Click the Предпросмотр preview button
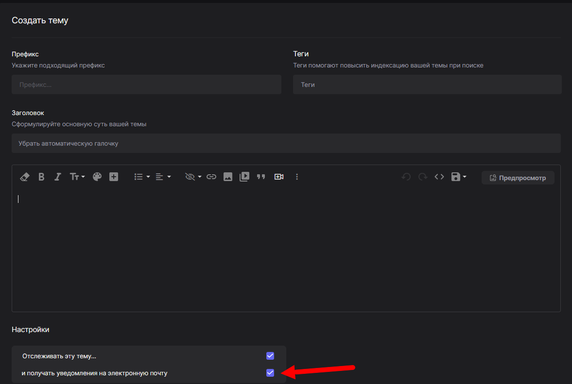The image size is (572, 384). pos(518,178)
